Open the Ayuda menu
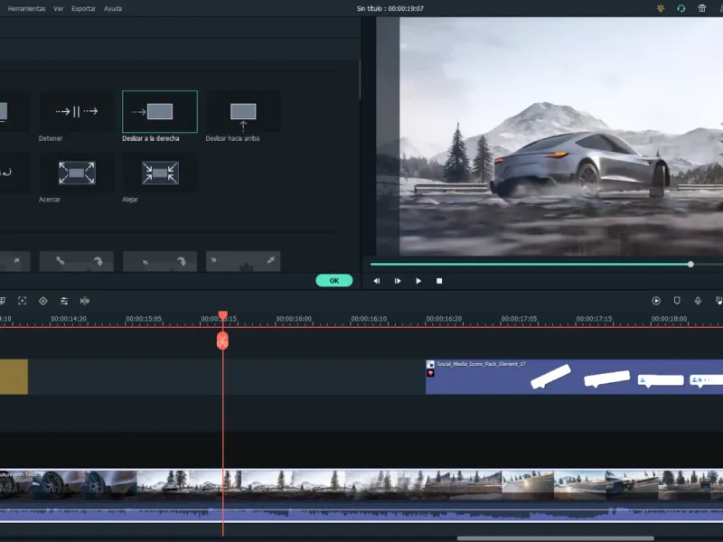The height and width of the screenshot is (542, 723). 113,8
